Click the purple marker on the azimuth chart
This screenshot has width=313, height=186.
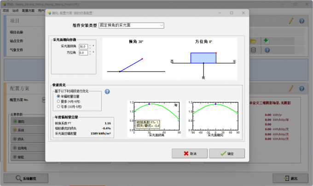click(x=215, y=104)
